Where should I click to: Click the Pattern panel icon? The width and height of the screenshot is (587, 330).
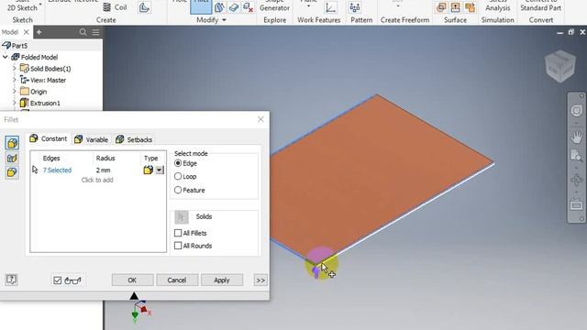coord(354,7)
